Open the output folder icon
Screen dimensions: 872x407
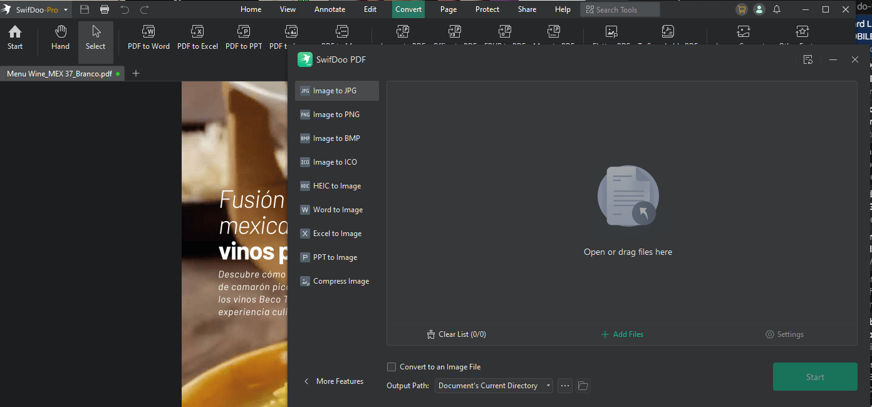pos(583,386)
